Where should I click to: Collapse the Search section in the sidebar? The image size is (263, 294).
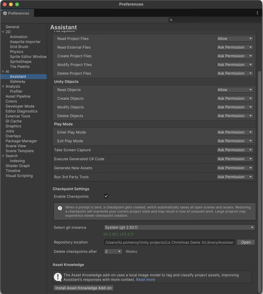(x=3, y=156)
